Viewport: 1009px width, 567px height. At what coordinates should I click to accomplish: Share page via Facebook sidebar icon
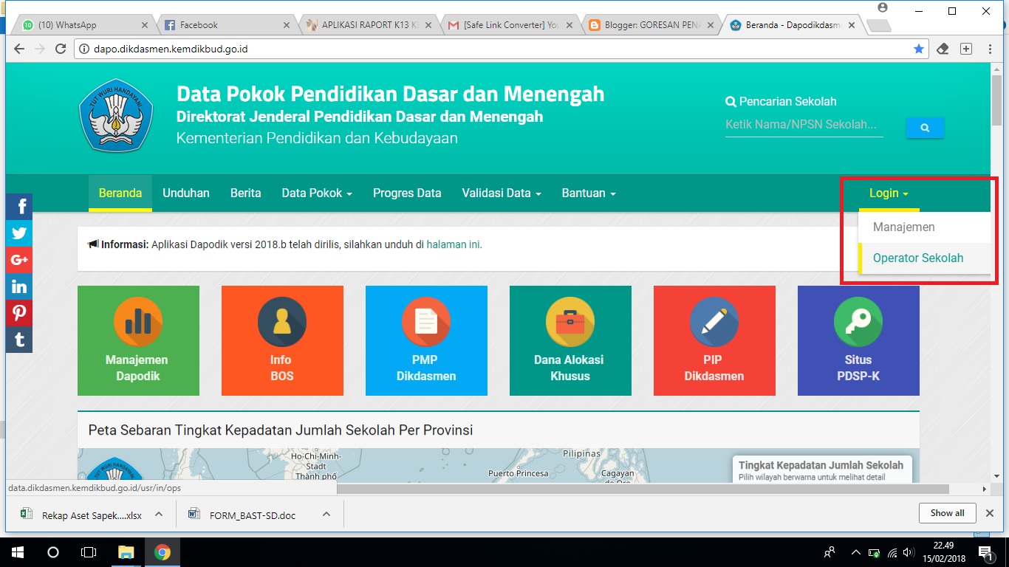click(x=19, y=206)
